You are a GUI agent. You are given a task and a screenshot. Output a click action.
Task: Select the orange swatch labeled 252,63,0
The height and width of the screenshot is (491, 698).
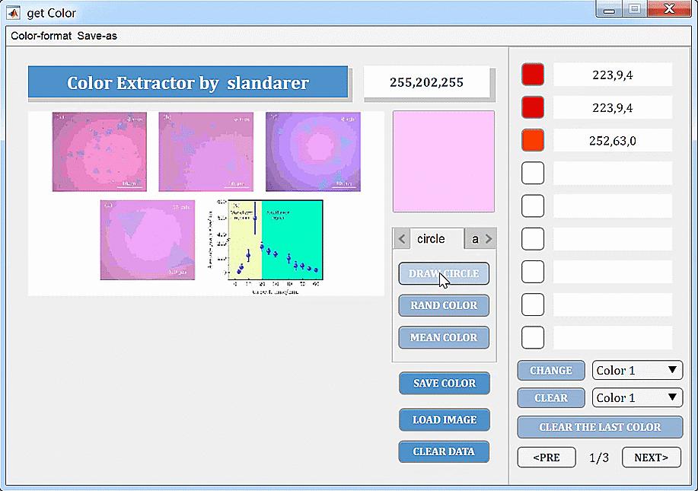(x=532, y=140)
